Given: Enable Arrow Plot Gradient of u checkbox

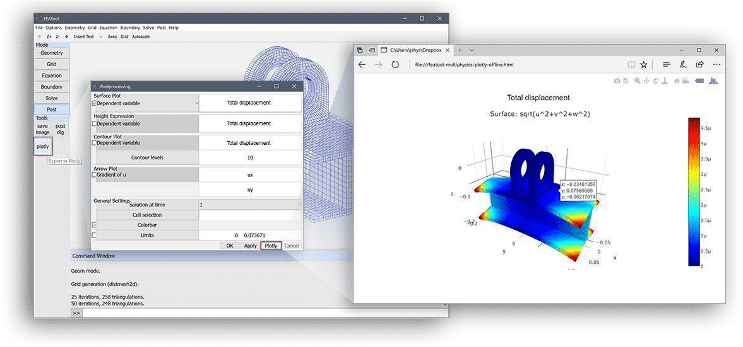Looking at the screenshot, I should pyautogui.click(x=94, y=175).
